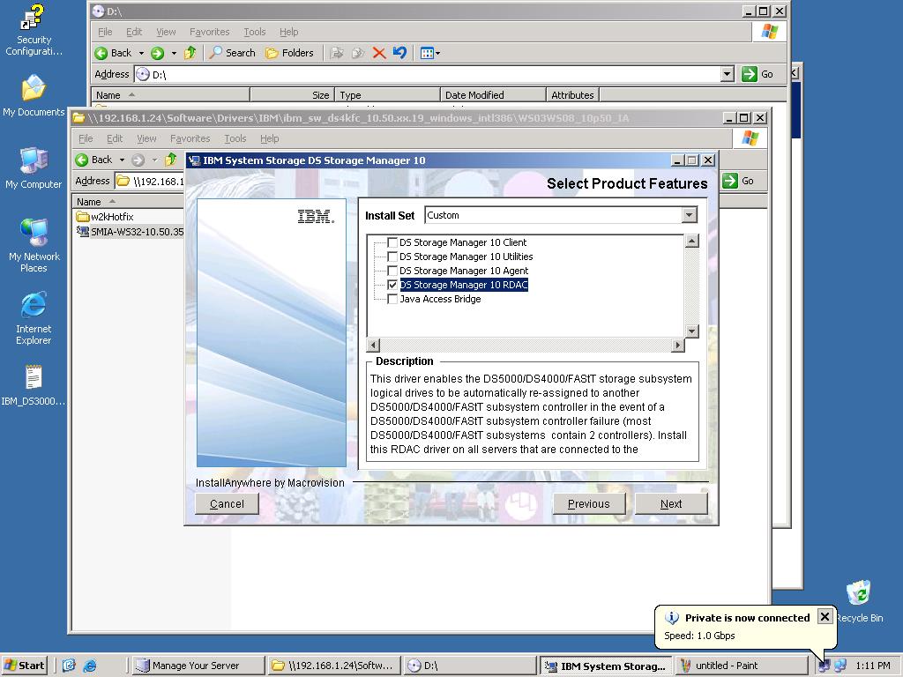Open the Security Configuration desktop icon
Image resolution: width=903 pixels, height=677 pixels.
tap(34, 19)
